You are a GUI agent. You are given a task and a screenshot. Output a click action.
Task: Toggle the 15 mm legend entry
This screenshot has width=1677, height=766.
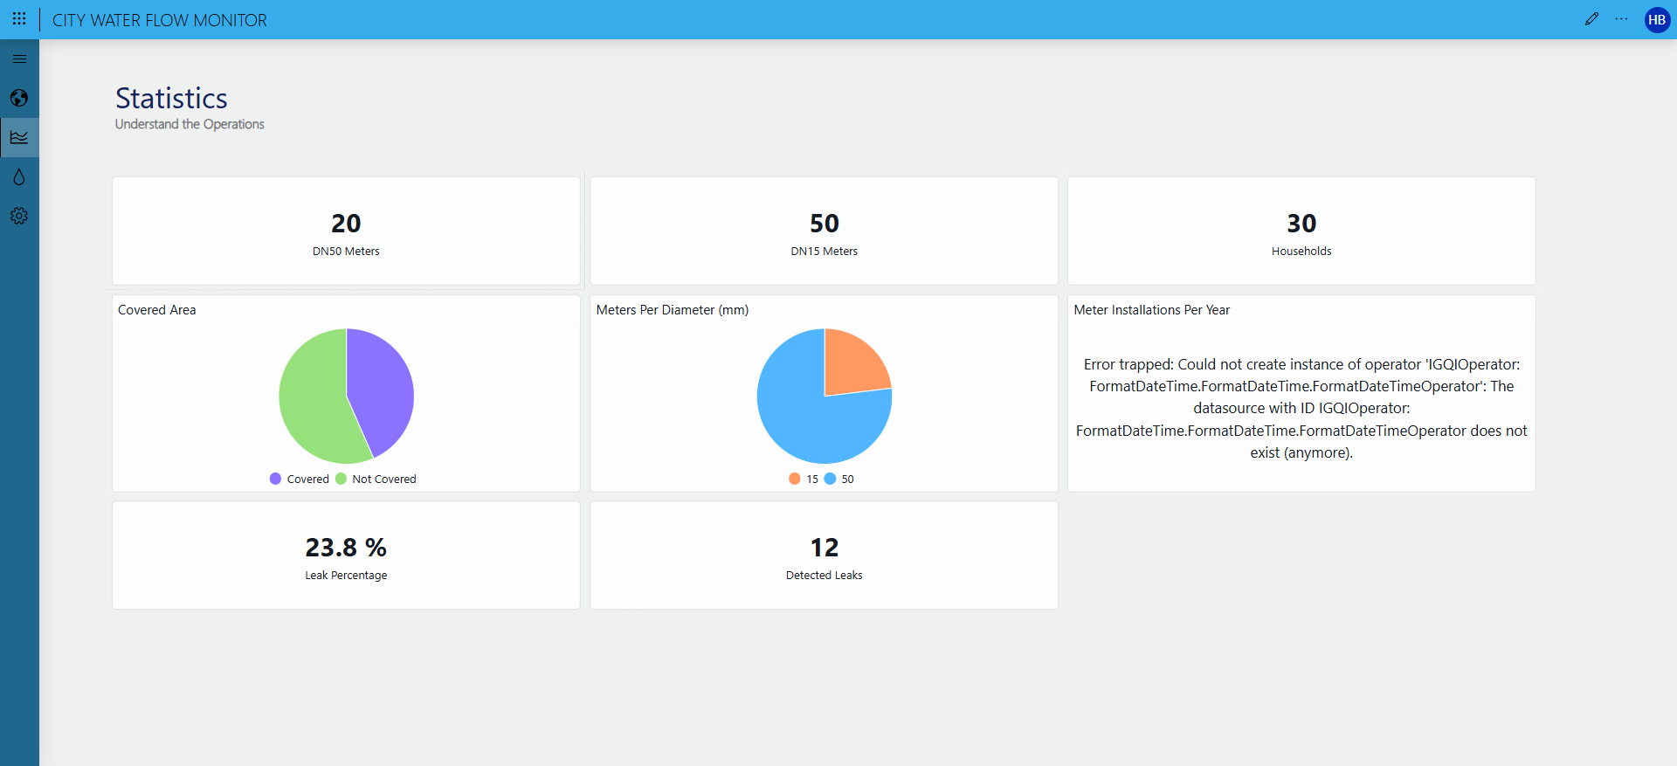tap(804, 479)
